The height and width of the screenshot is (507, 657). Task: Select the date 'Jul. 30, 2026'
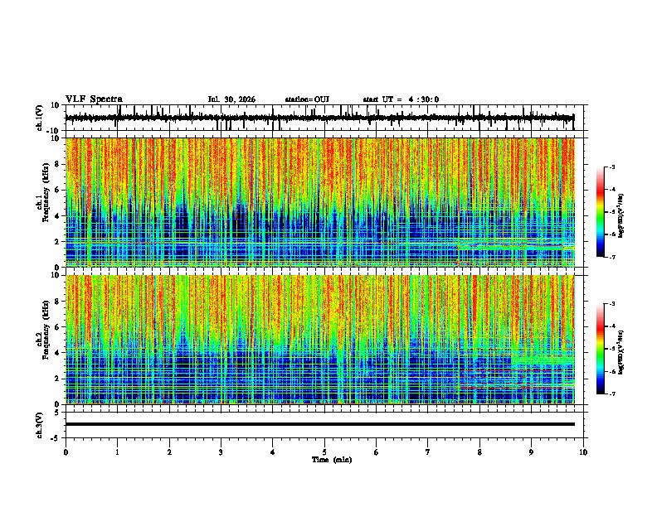(x=231, y=99)
